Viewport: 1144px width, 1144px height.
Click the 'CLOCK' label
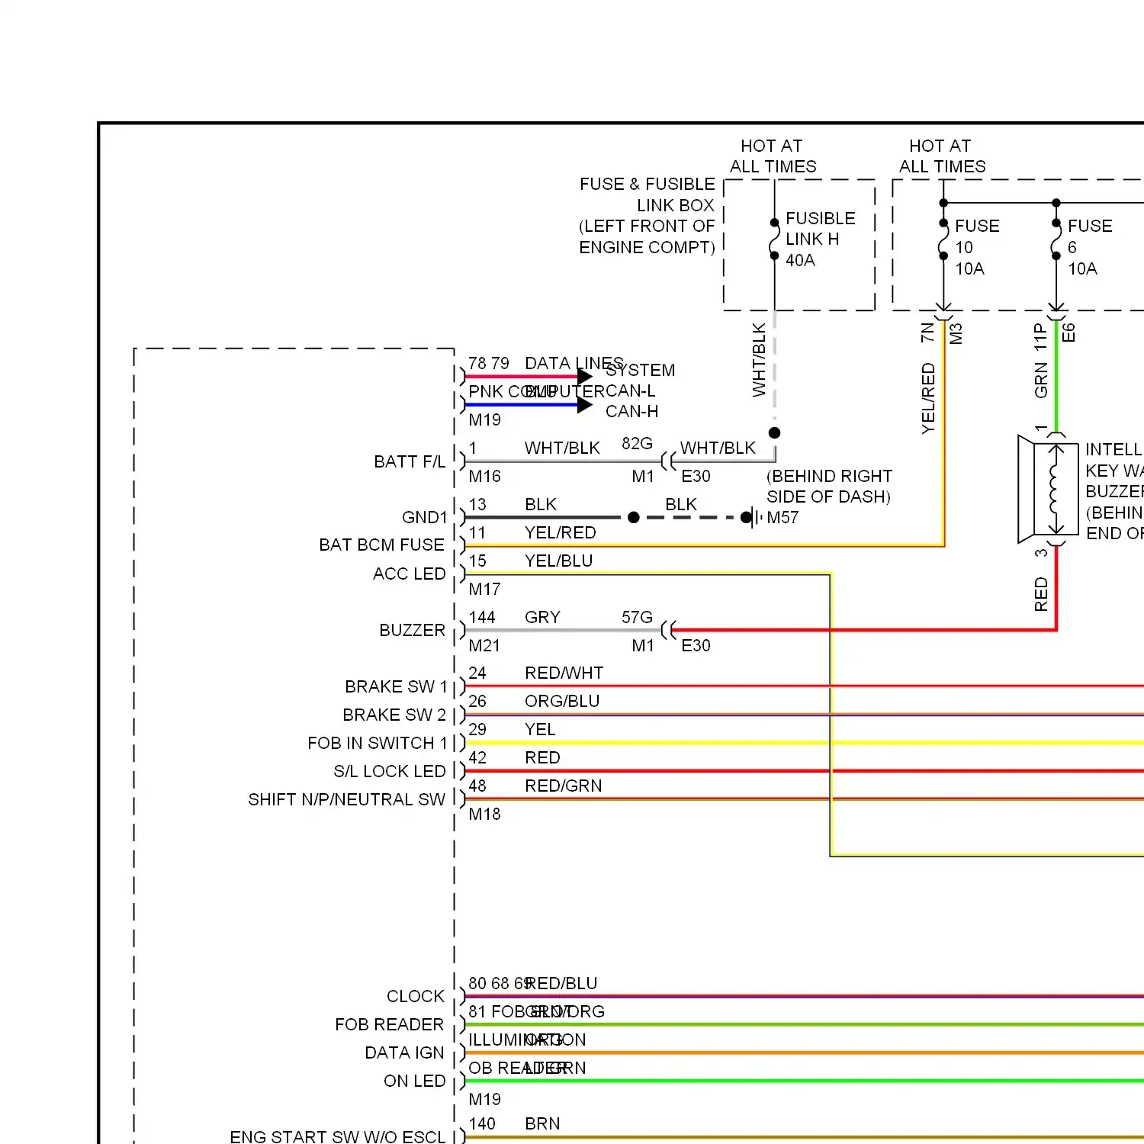(415, 996)
